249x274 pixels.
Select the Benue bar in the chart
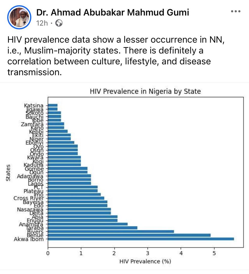pyautogui.click(x=129, y=235)
